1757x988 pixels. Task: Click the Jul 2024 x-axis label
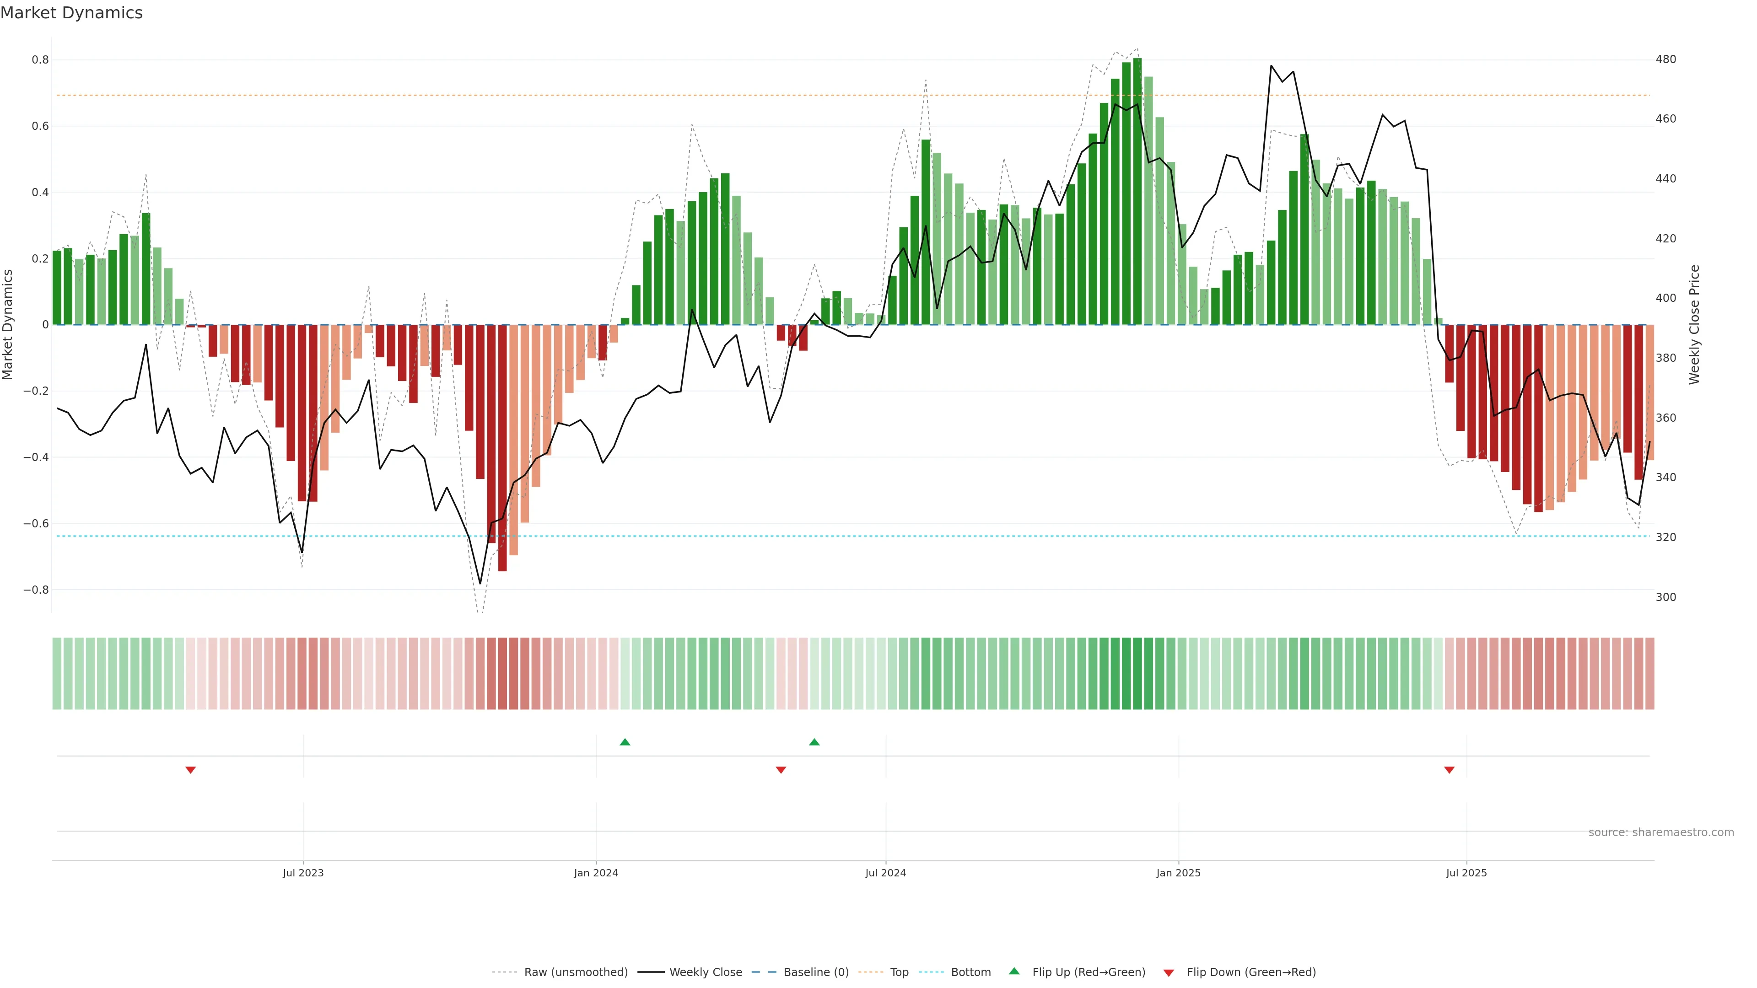pyautogui.click(x=885, y=873)
